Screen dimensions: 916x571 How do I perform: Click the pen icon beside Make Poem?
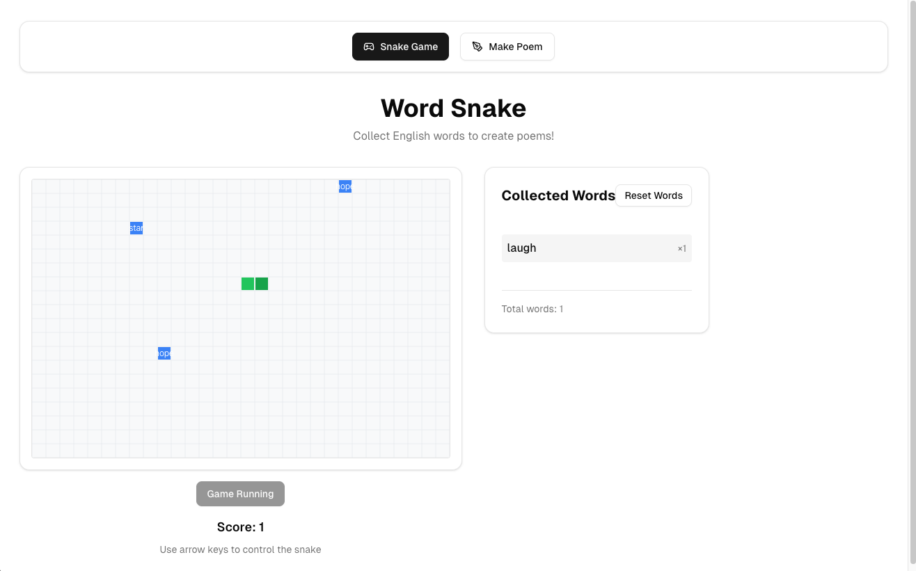(x=477, y=47)
